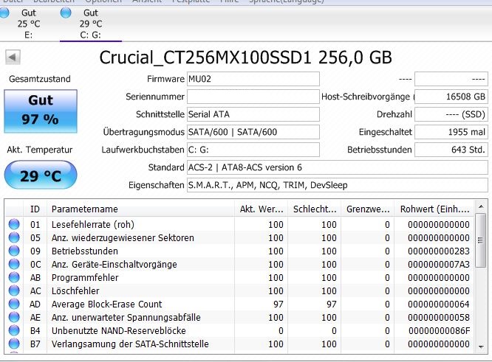This screenshot has height=362, width=492.
Task: Click raw value 000000000064
Action: click(439, 304)
